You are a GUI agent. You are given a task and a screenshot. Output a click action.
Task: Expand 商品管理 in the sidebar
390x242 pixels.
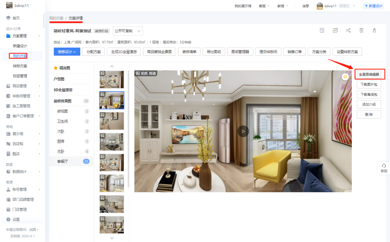[x=23, y=86]
